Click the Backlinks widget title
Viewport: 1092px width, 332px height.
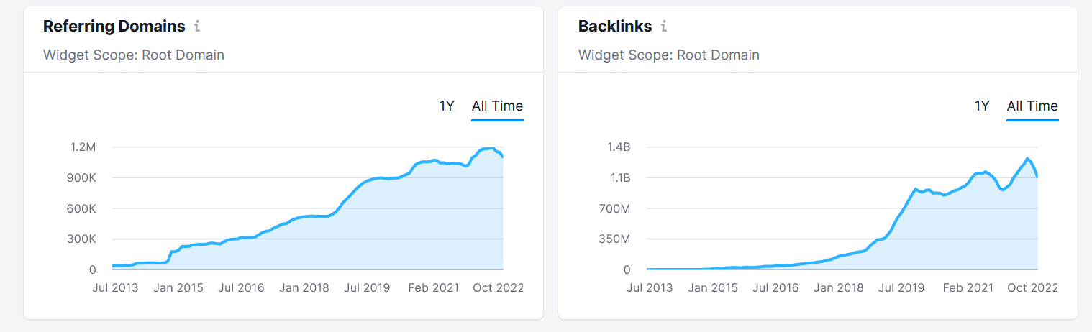[615, 27]
